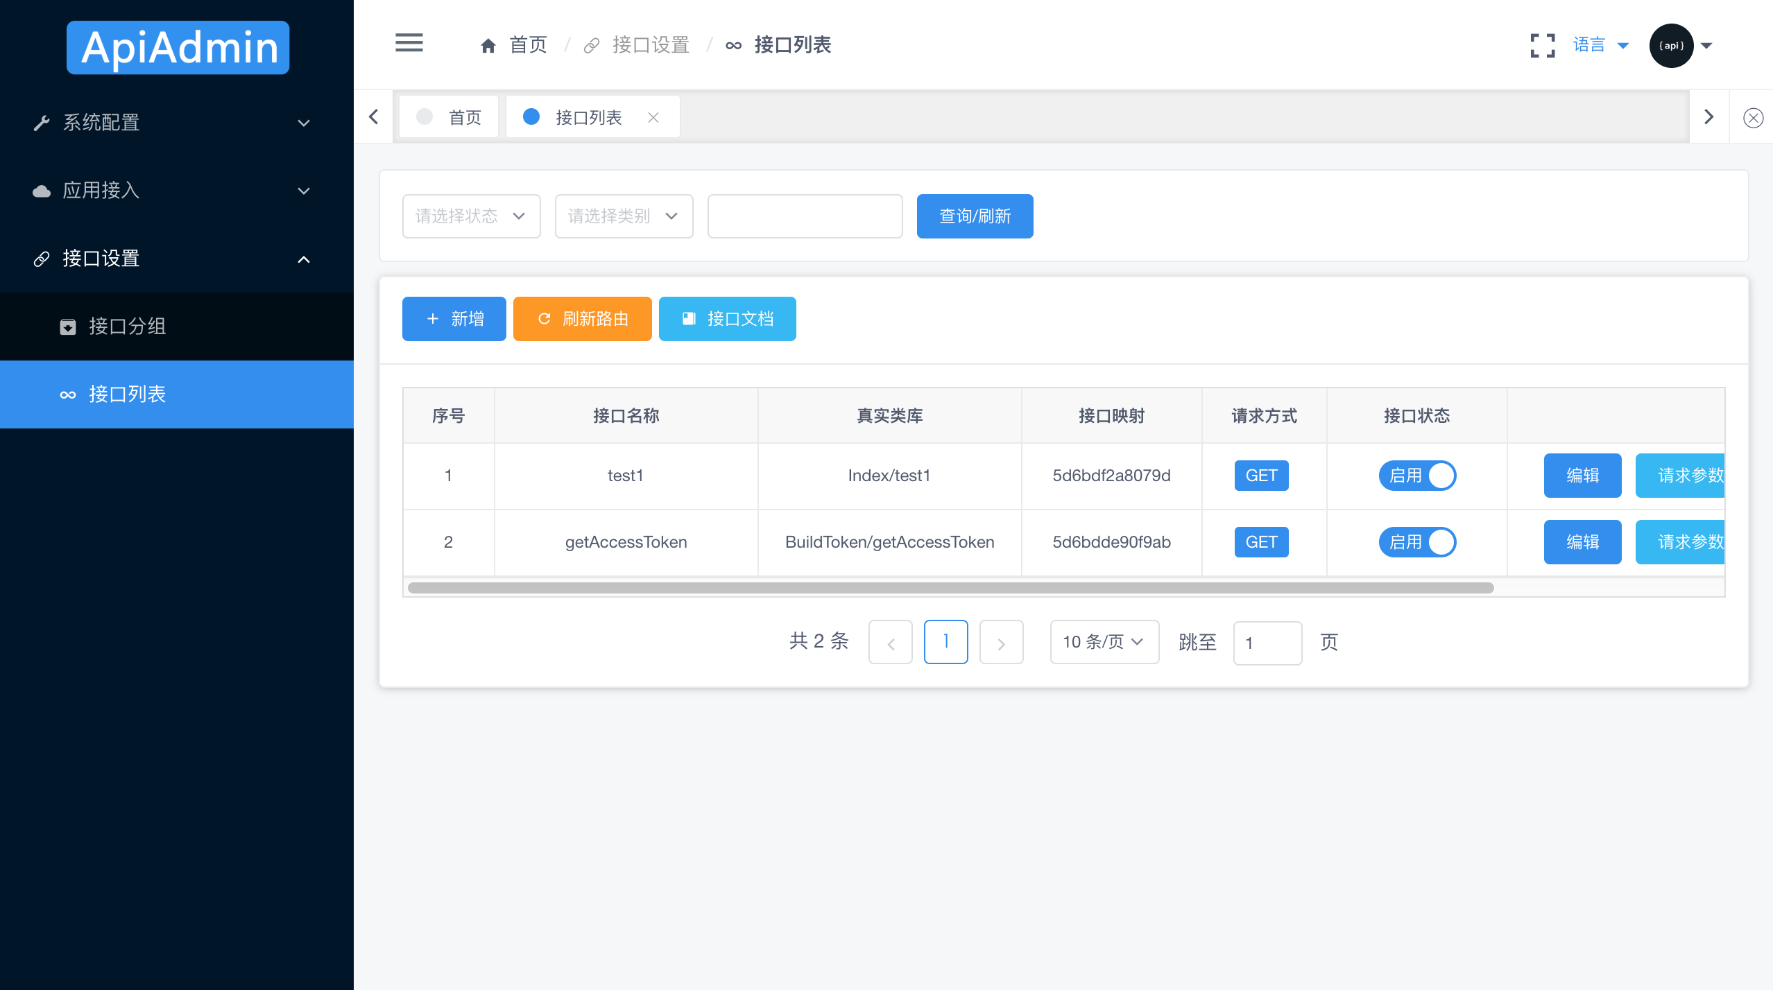This screenshot has height=990, width=1773.
Task: Click the api user avatar
Action: pos(1671,46)
